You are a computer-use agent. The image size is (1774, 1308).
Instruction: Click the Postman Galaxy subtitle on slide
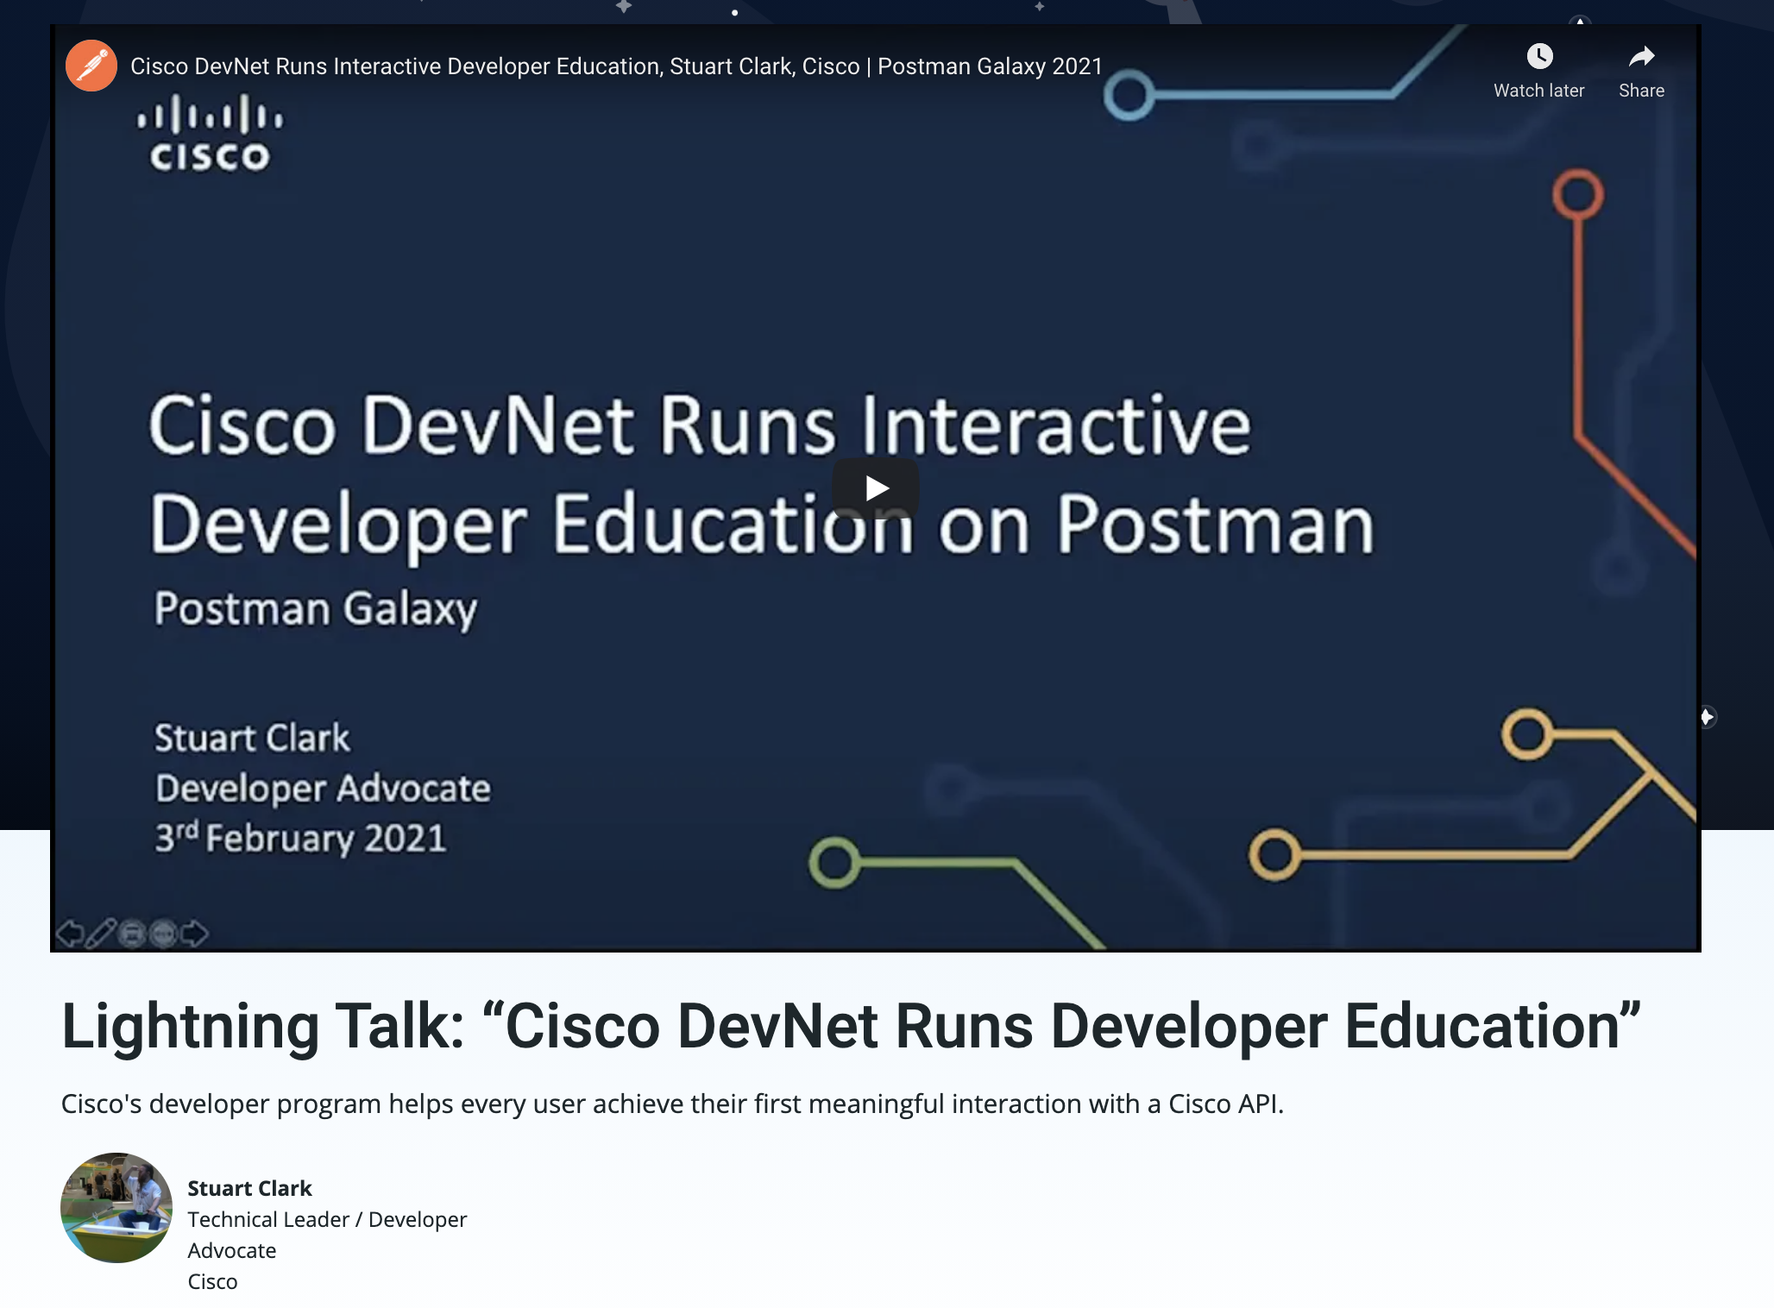pyautogui.click(x=315, y=608)
